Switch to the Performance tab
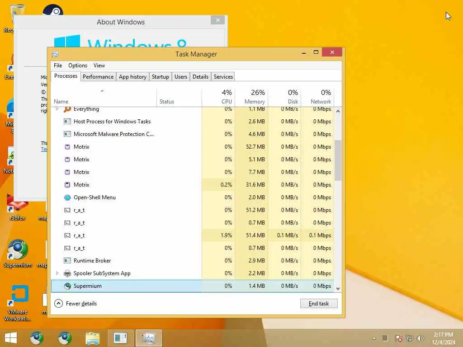463x347 pixels. coord(98,77)
